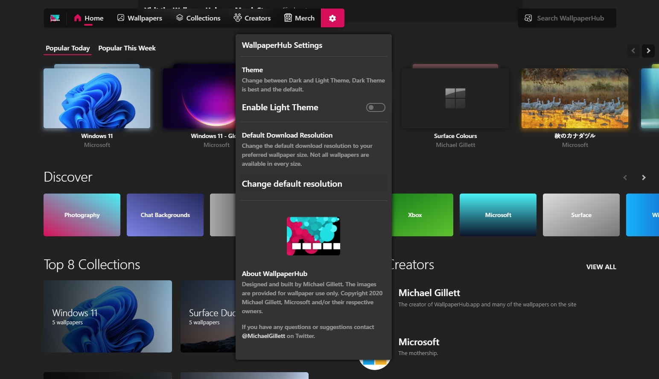Viewport: 659px width, 379px height.
Task: Click the Wallpapers image icon
Action: tap(121, 18)
